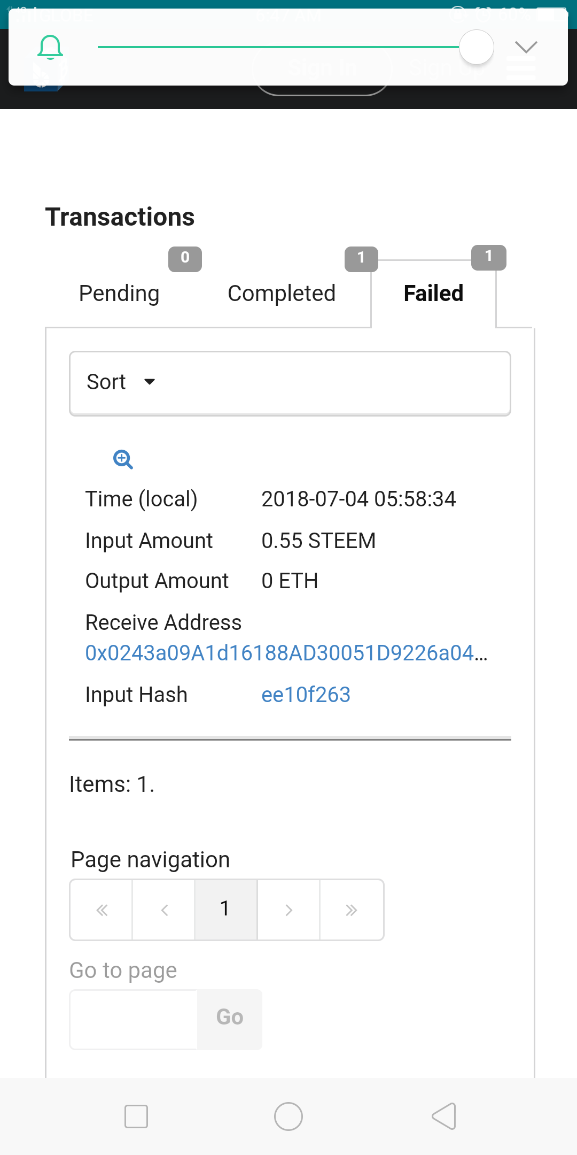This screenshot has height=1155, width=577.
Task: Tap the Android recent apps square
Action: tap(136, 1116)
